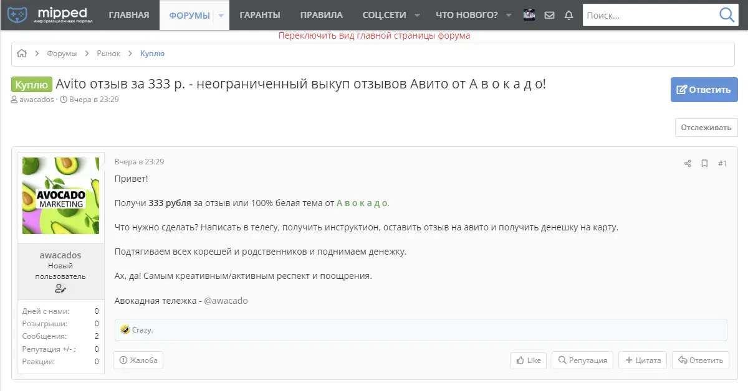
Task: Click thread date Вчера в 23:29 under title
Action: (94, 100)
